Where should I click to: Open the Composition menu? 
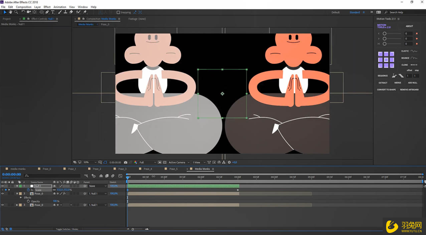click(x=23, y=7)
